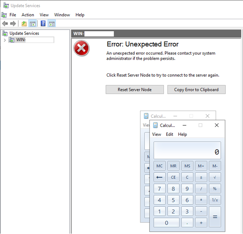The width and height of the screenshot is (243, 234).
Task: Open the Action menu
Action: [28, 15]
